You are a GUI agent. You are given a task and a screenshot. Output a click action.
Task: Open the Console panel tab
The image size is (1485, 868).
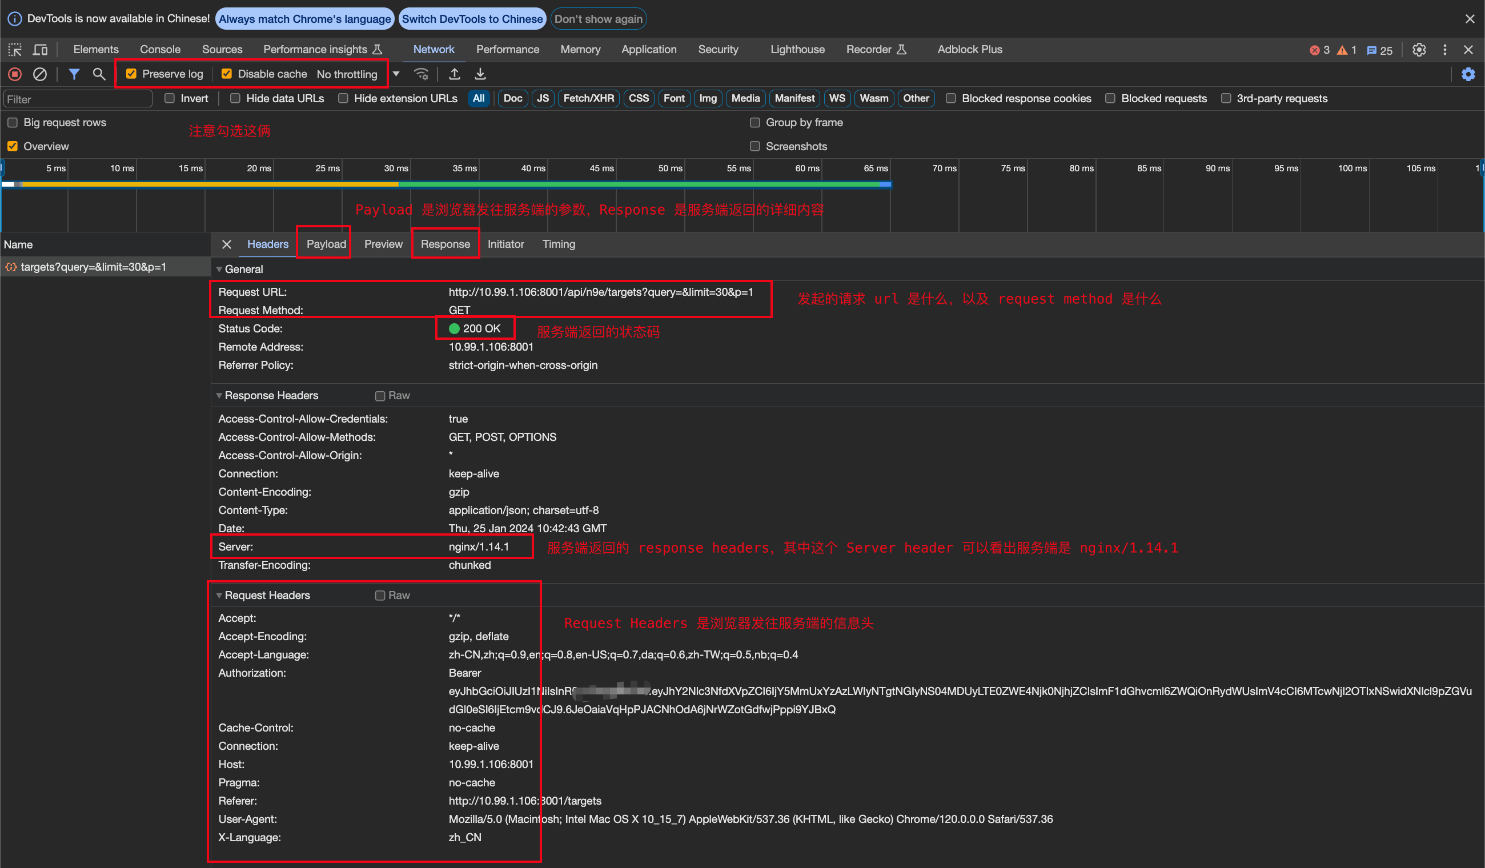click(x=160, y=50)
